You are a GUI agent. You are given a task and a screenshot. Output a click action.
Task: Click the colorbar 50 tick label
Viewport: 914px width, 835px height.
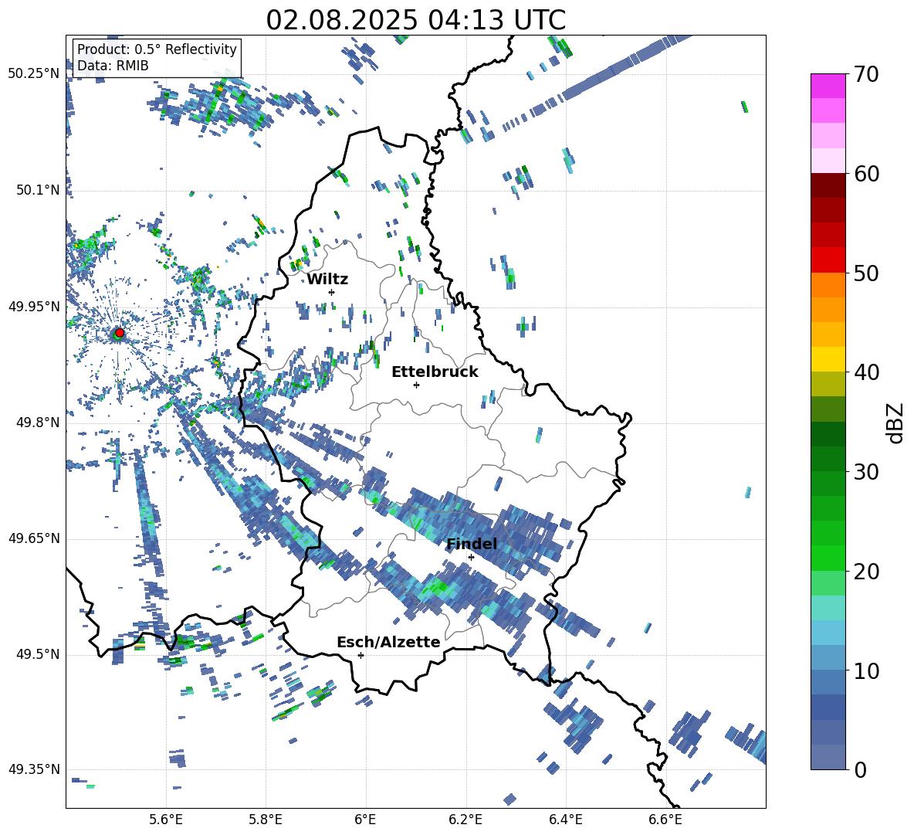pyautogui.click(x=865, y=273)
